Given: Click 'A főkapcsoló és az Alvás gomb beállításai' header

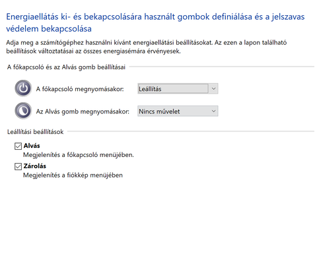Looking at the screenshot, I should click(x=66, y=67).
